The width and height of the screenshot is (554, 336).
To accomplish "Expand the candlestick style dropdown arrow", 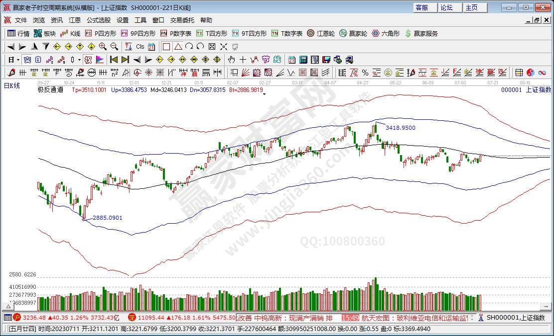I will tap(80, 60).
